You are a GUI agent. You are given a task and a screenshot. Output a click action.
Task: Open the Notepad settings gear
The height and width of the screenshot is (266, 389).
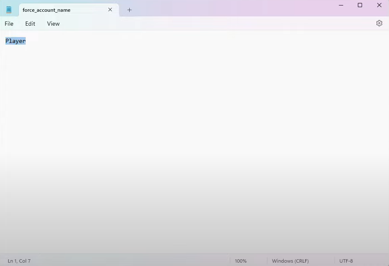tap(379, 23)
